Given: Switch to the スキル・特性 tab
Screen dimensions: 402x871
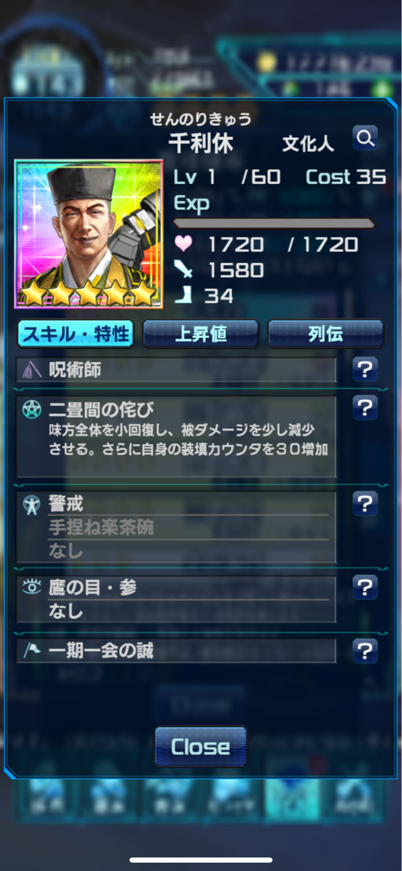Looking at the screenshot, I should 76,334.
